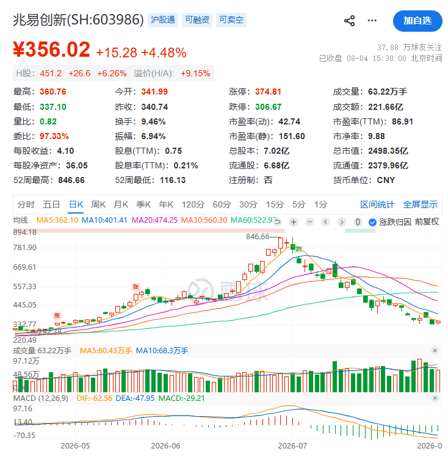Select the 1分 interval tab
Viewport: 448px width, 457px height.
pos(320,204)
